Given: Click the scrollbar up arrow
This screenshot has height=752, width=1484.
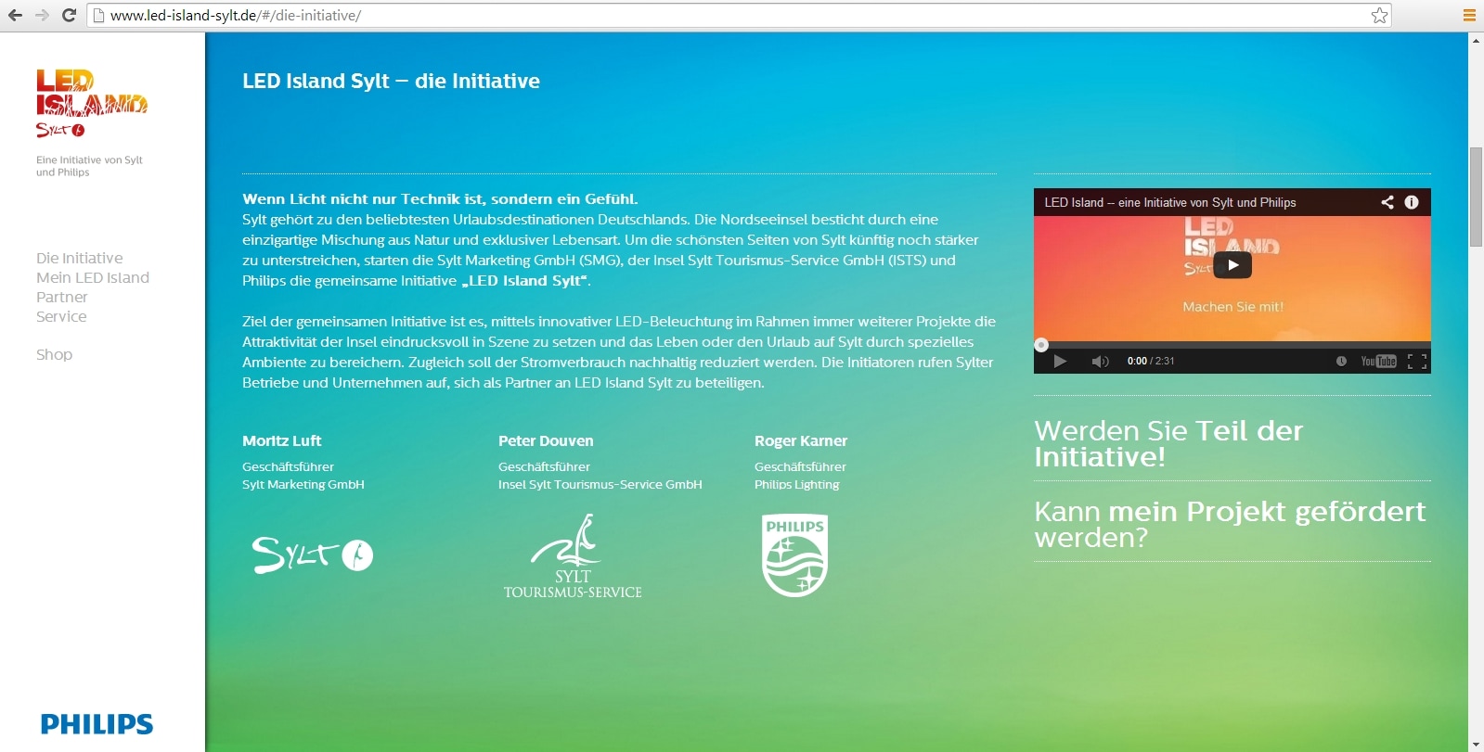Looking at the screenshot, I should 1476,40.
